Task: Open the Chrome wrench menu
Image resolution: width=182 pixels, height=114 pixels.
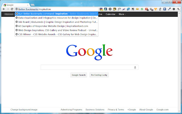Action: (178, 9)
